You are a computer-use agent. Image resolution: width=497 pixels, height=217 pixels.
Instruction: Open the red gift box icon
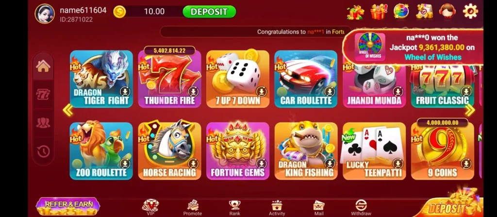point(379,12)
